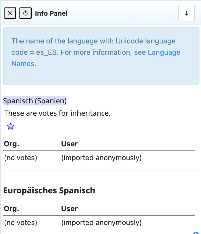Click the circular reload arrow icon
The width and height of the screenshot is (201, 234).
click(25, 13)
